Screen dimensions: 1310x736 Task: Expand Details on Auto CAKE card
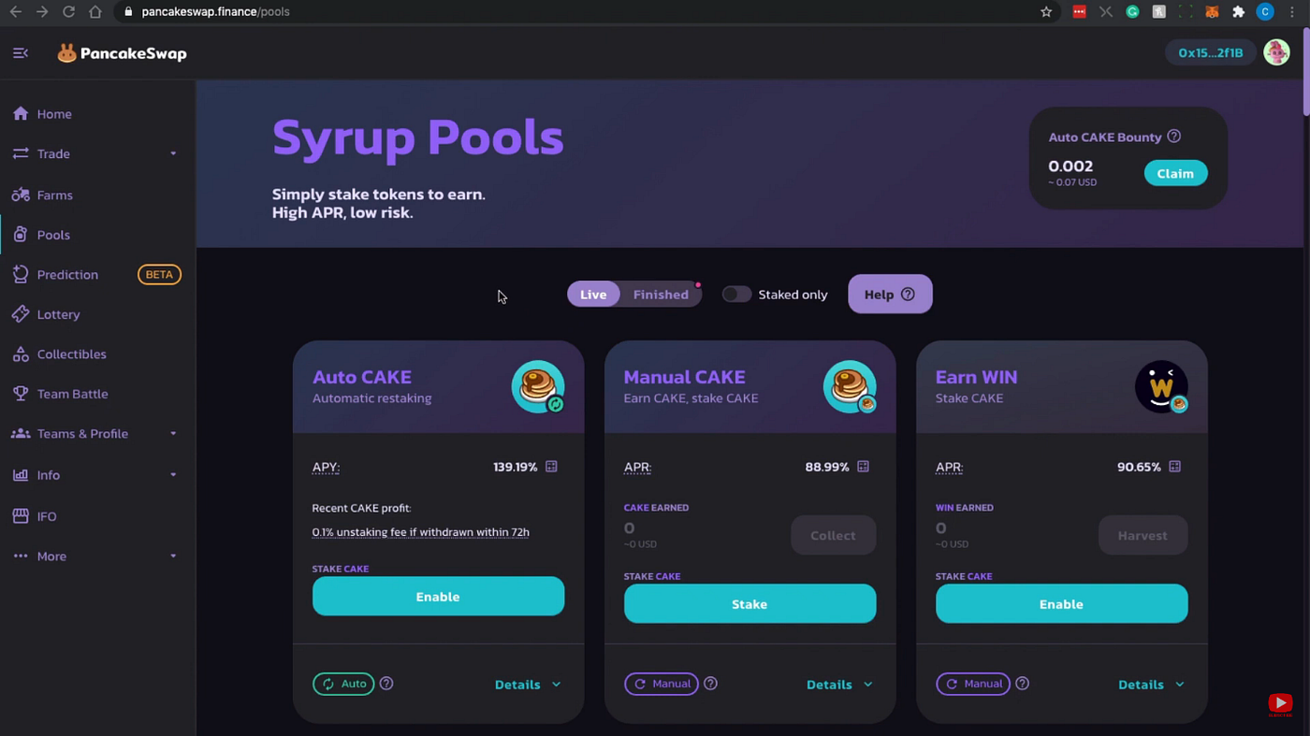click(x=528, y=685)
